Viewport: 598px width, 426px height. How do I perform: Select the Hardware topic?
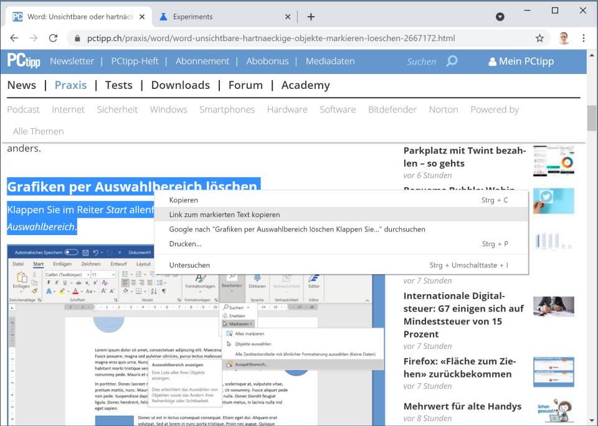(x=287, y=109)
